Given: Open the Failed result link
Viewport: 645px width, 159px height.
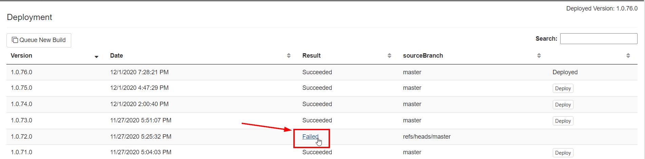Looking at the screenshot, I should pos(310,137).
